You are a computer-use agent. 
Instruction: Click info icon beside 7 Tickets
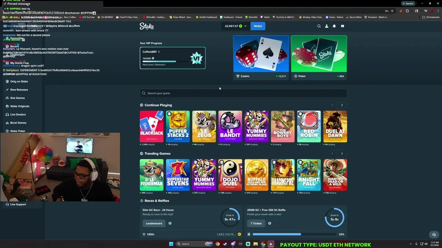(270, 223)
